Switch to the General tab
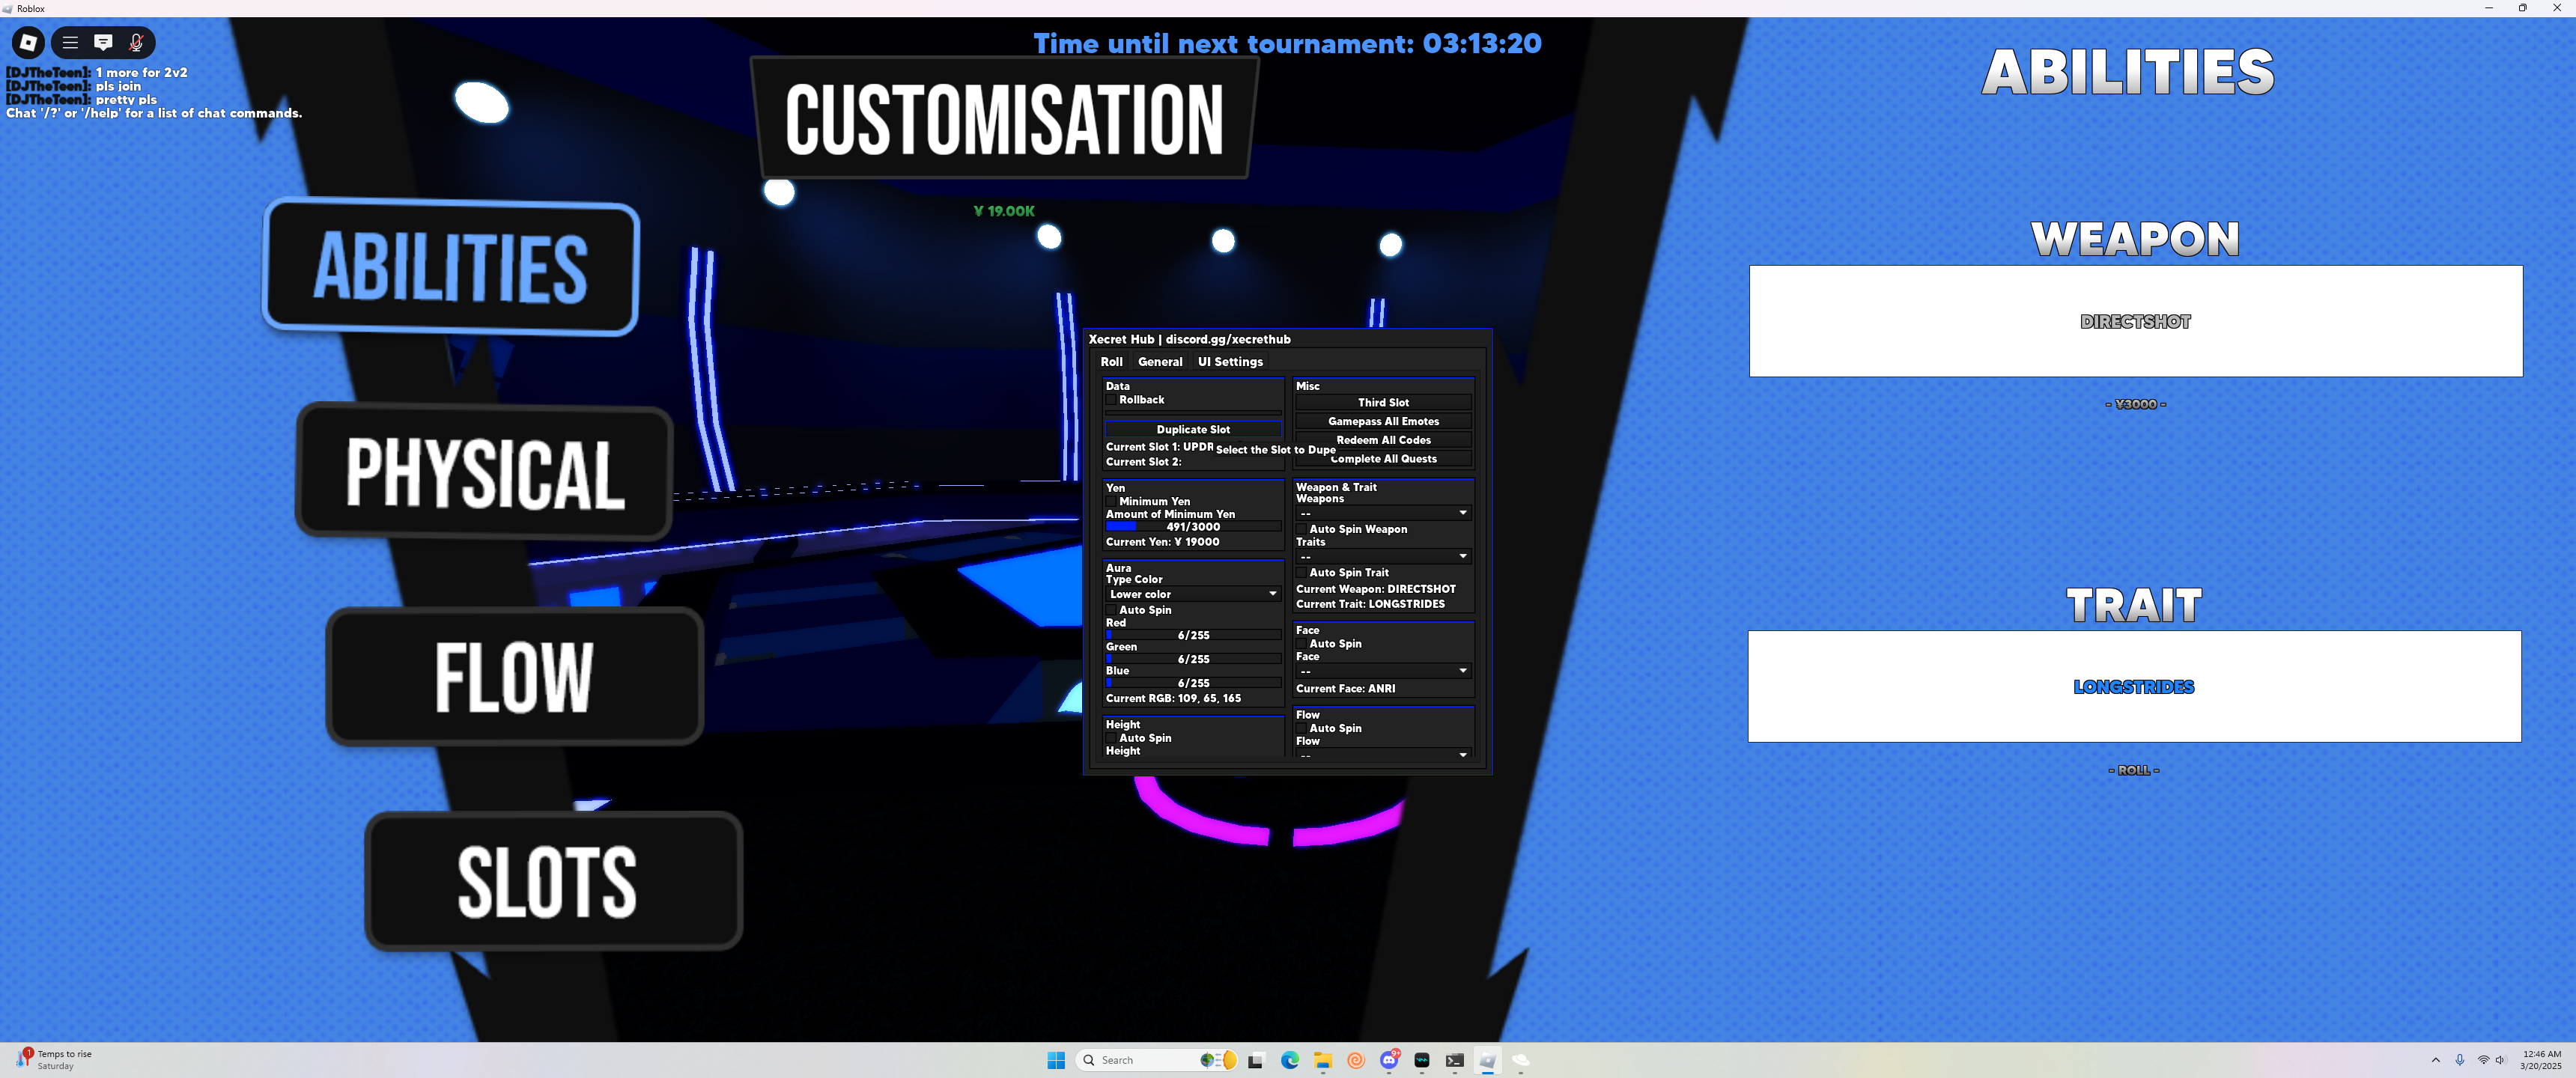Screen dimensions: 2576x1078 coord(1160,362)
